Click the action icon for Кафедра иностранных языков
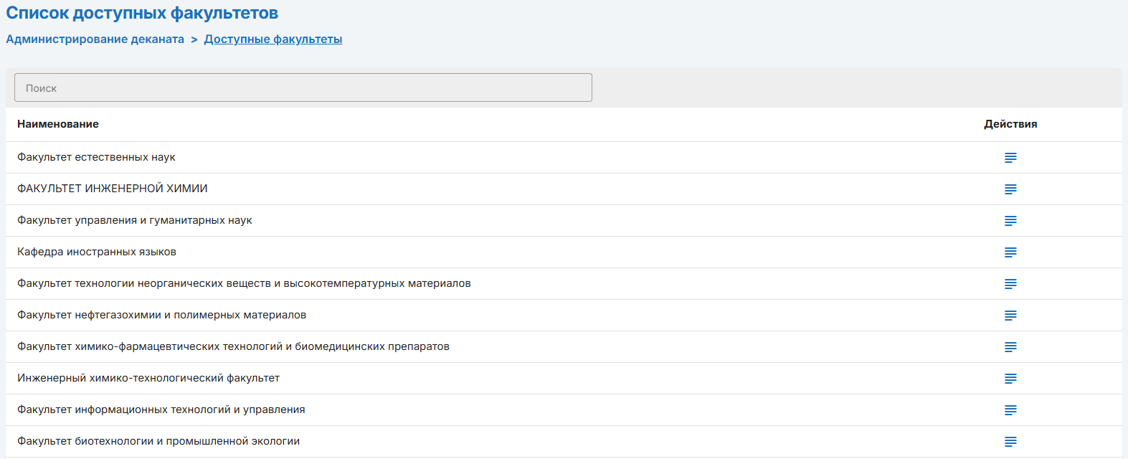 coord(1010,252)
